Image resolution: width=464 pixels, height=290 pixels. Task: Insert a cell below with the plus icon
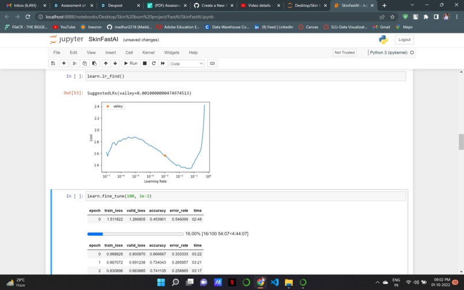coord(64,63)
